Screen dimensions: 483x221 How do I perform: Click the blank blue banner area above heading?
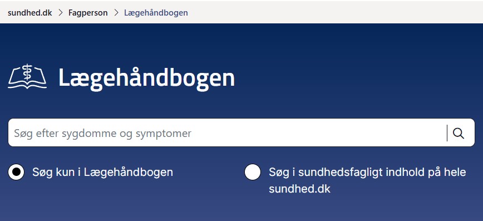coord(241,43)
